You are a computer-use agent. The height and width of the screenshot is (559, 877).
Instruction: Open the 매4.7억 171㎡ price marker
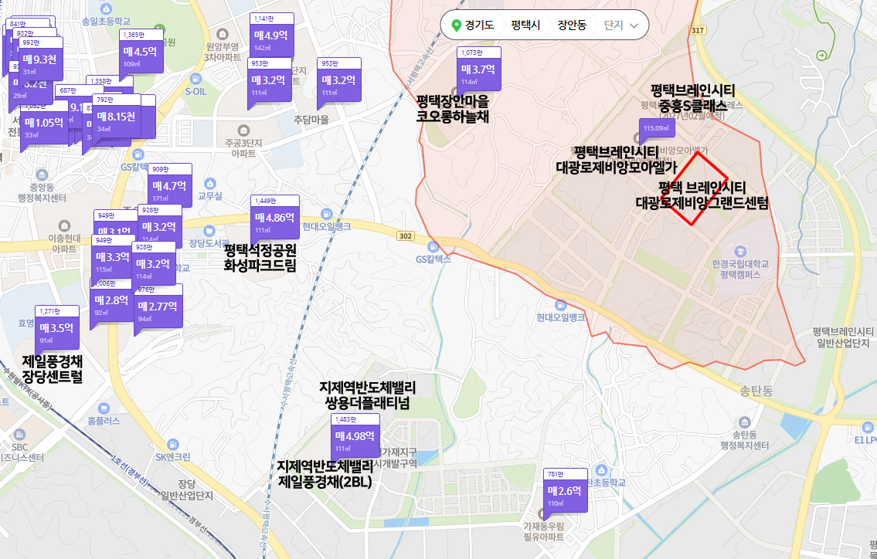(170, 185)
